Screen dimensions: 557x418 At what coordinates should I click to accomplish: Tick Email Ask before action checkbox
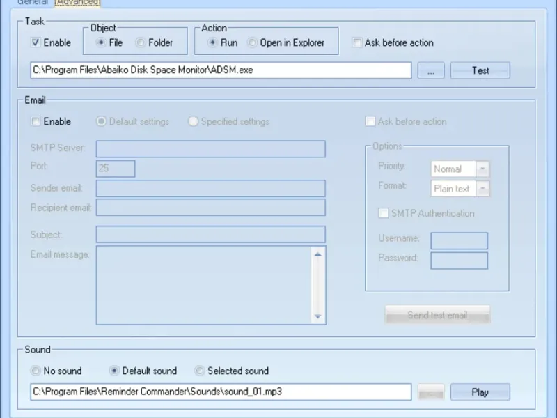pos(370,121)
